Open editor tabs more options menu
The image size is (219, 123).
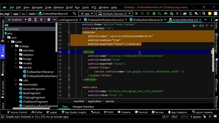[211, 20]
